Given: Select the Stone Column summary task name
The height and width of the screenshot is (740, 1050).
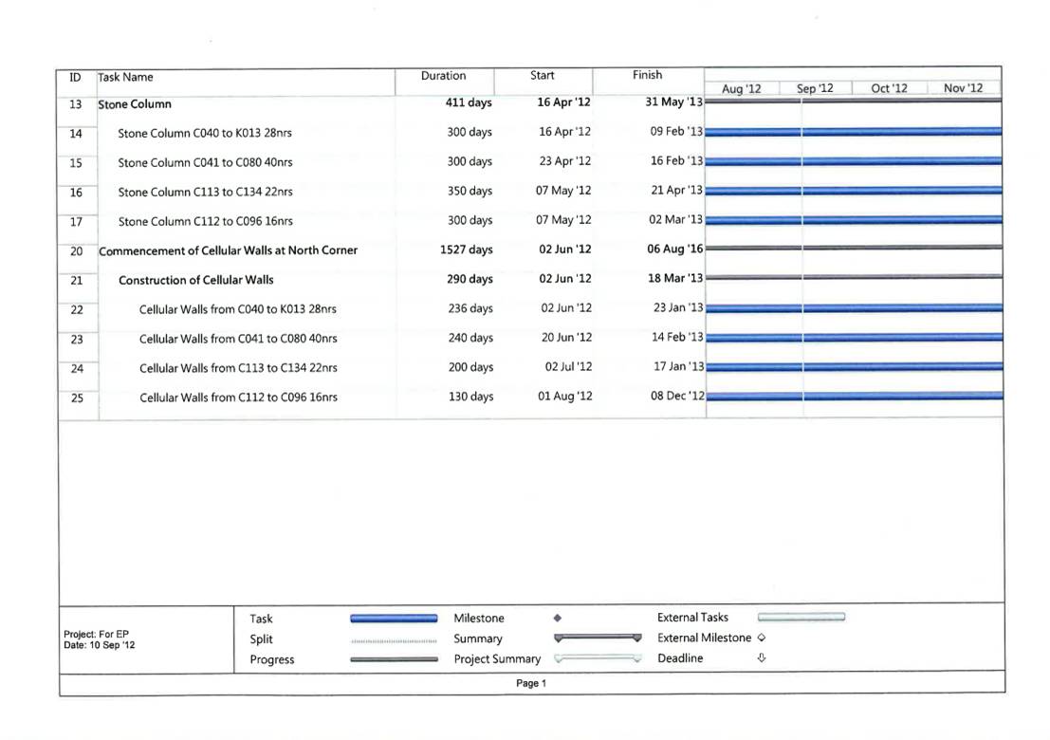Looking at the screenshot, I should point(135,103).
